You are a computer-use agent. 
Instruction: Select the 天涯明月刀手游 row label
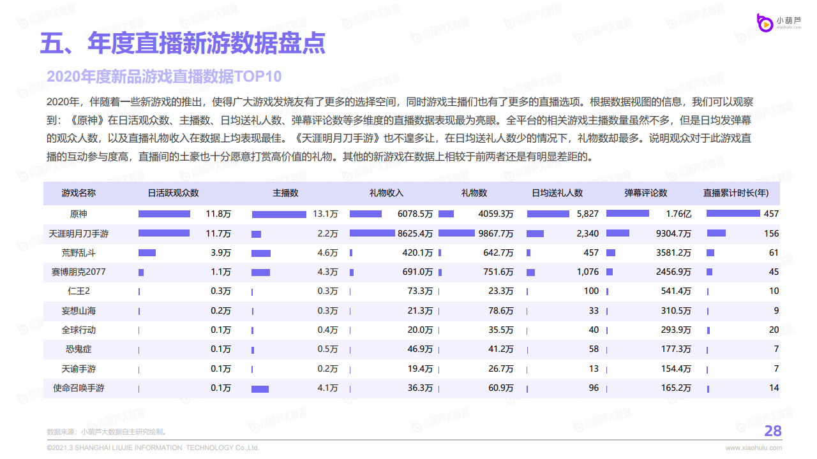point(79,233)
